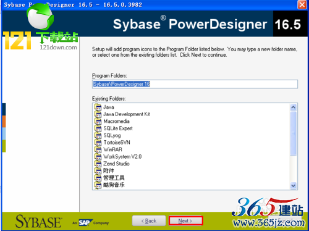Close the PowerDesigner setup window

[x=302, y=4]
